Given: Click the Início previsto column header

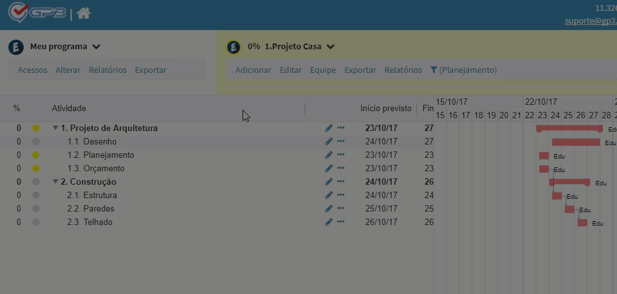Looking at the screenshot, I should pyautogui.click(x=386, y=108).
